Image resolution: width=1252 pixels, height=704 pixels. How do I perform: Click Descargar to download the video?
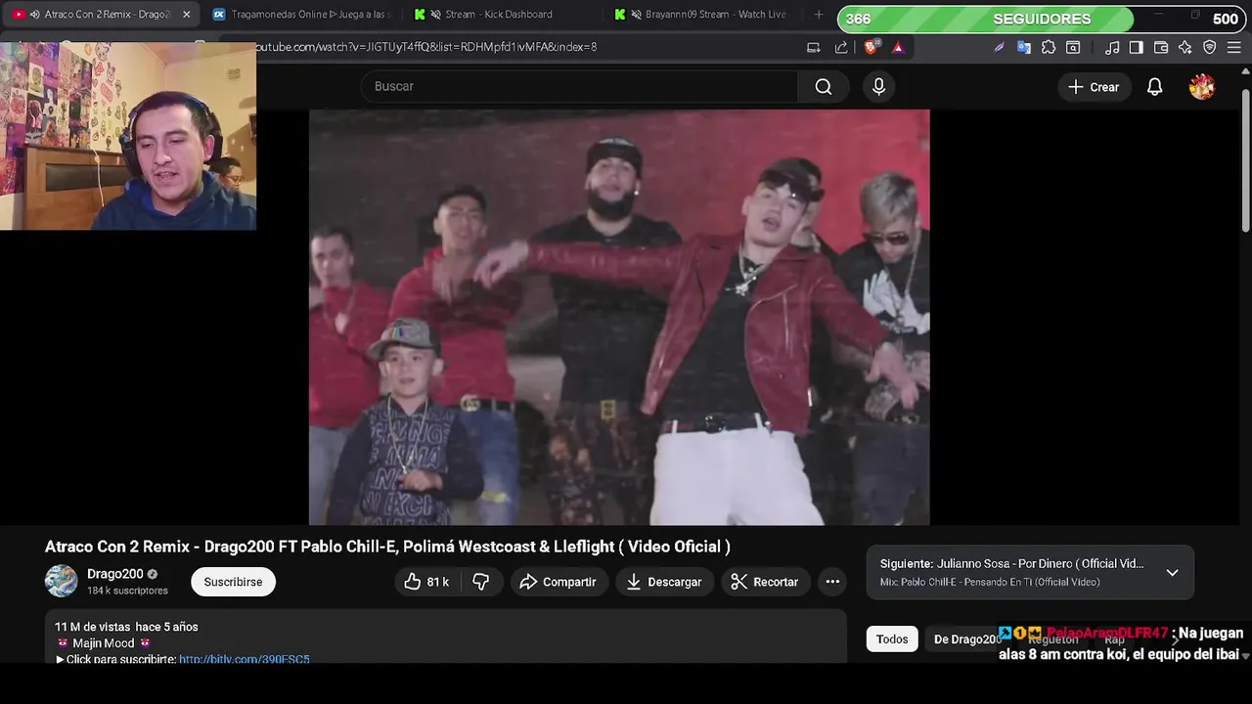click(x=664, y=582)
